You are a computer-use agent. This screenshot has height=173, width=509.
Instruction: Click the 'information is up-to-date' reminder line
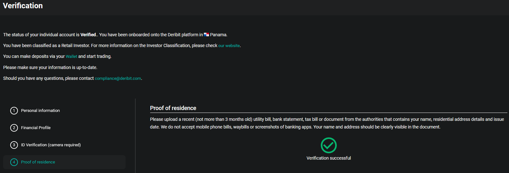(50, 67)
